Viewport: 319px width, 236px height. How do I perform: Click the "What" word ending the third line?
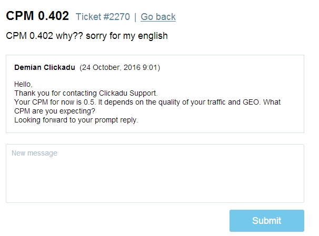pos(272,102)
